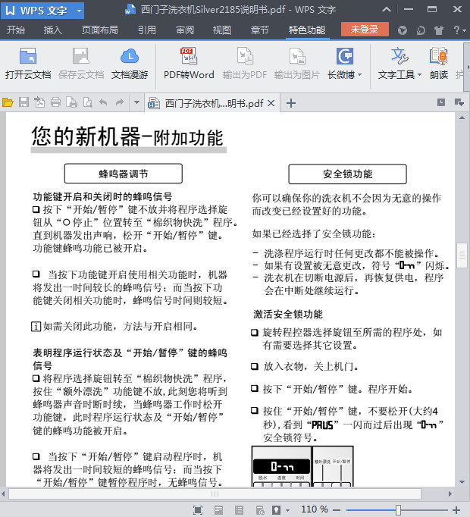470x517 pixels.
Task: Click the 安全锁功能 heading box
Action: coord(348,174)
